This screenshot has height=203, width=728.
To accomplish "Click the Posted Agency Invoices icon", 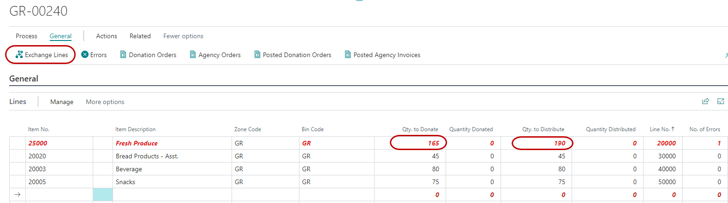I will [x=348, y=55].
